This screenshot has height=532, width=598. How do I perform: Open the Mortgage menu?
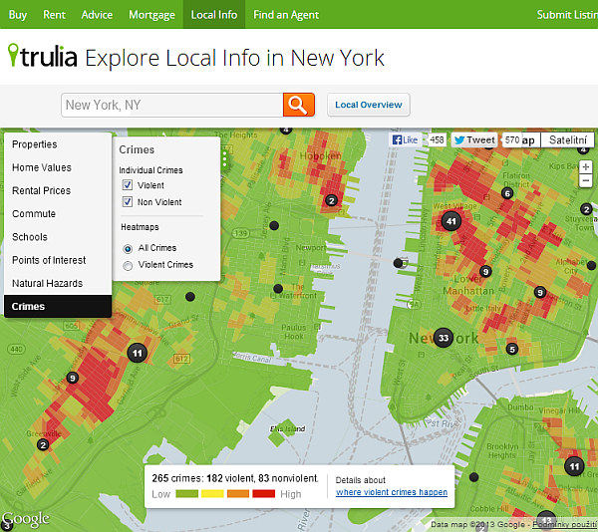[x=151, y=15]
